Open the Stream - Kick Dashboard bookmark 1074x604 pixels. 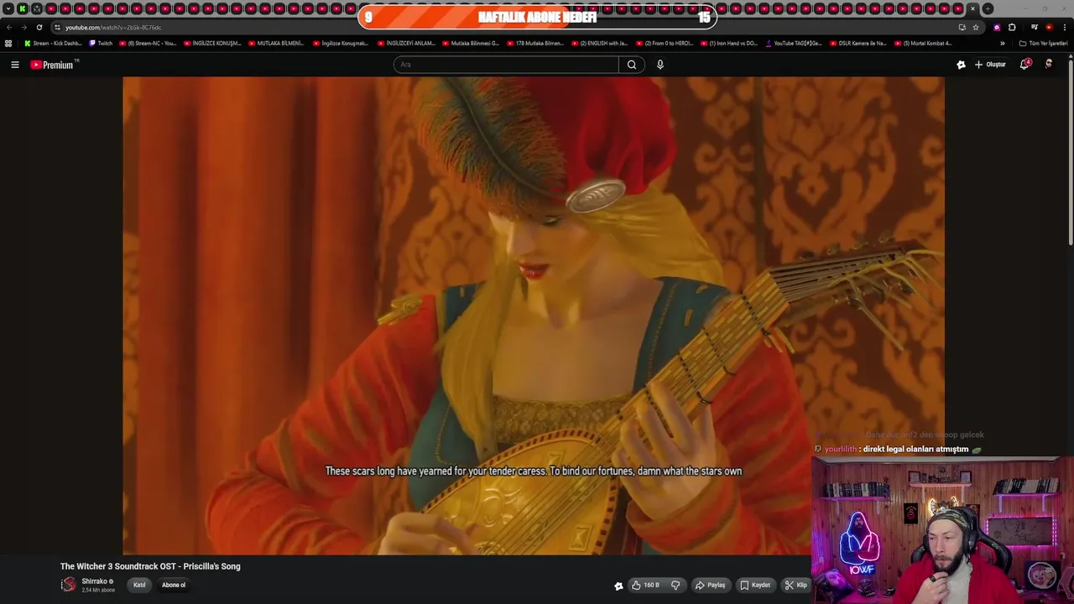click(53, 43)
